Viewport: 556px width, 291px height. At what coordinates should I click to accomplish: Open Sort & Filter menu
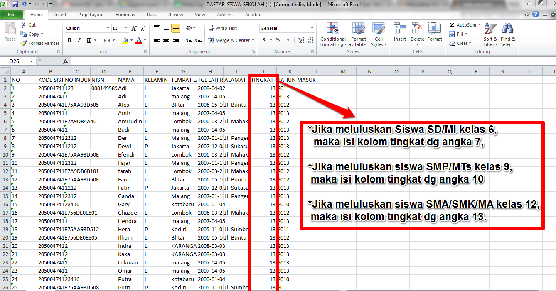click(491, 35)
